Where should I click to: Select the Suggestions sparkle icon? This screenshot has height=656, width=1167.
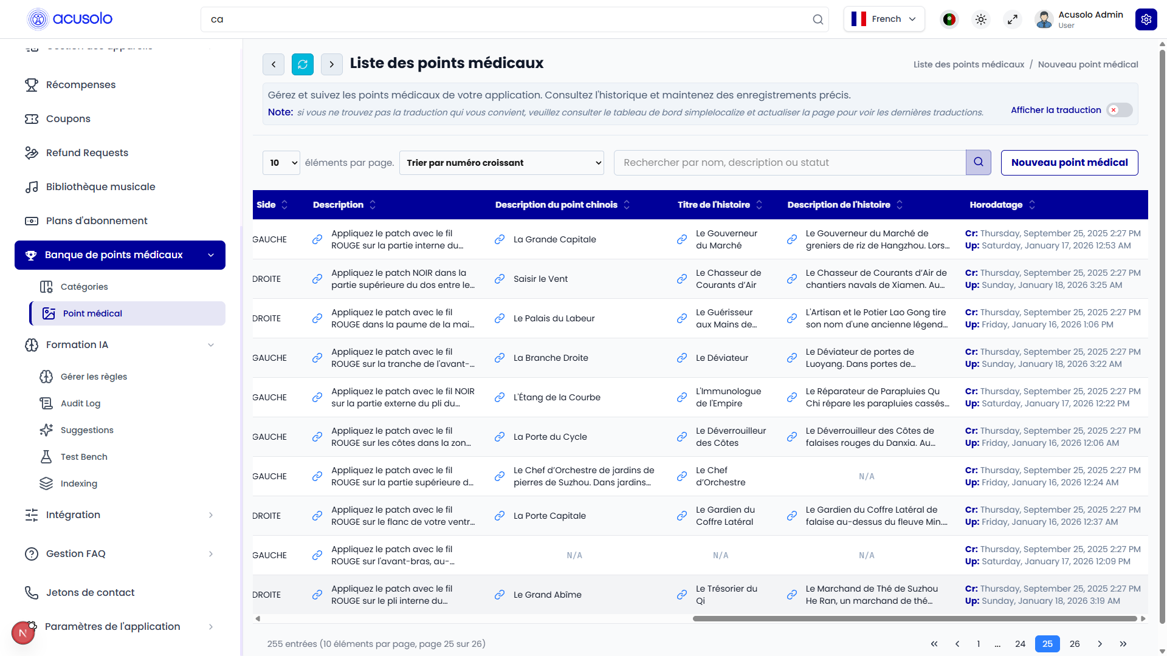[x=46, y=429]
